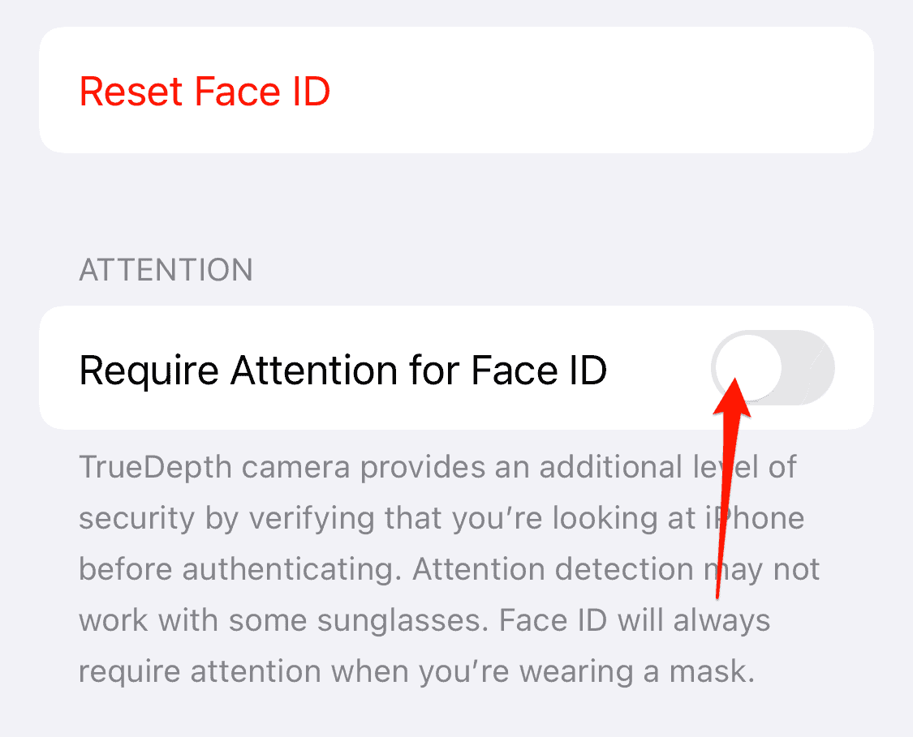Click the word Reset in the red label
This screenshot has width=913, height=737.
tap(131, 92)
